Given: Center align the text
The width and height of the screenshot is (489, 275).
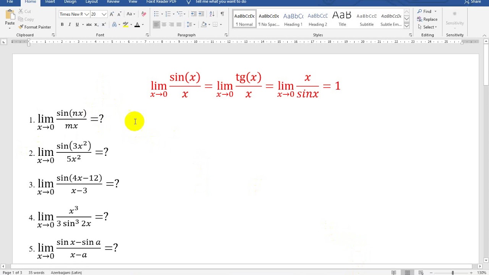Looking at the screenshot, I should click(164, 24).
